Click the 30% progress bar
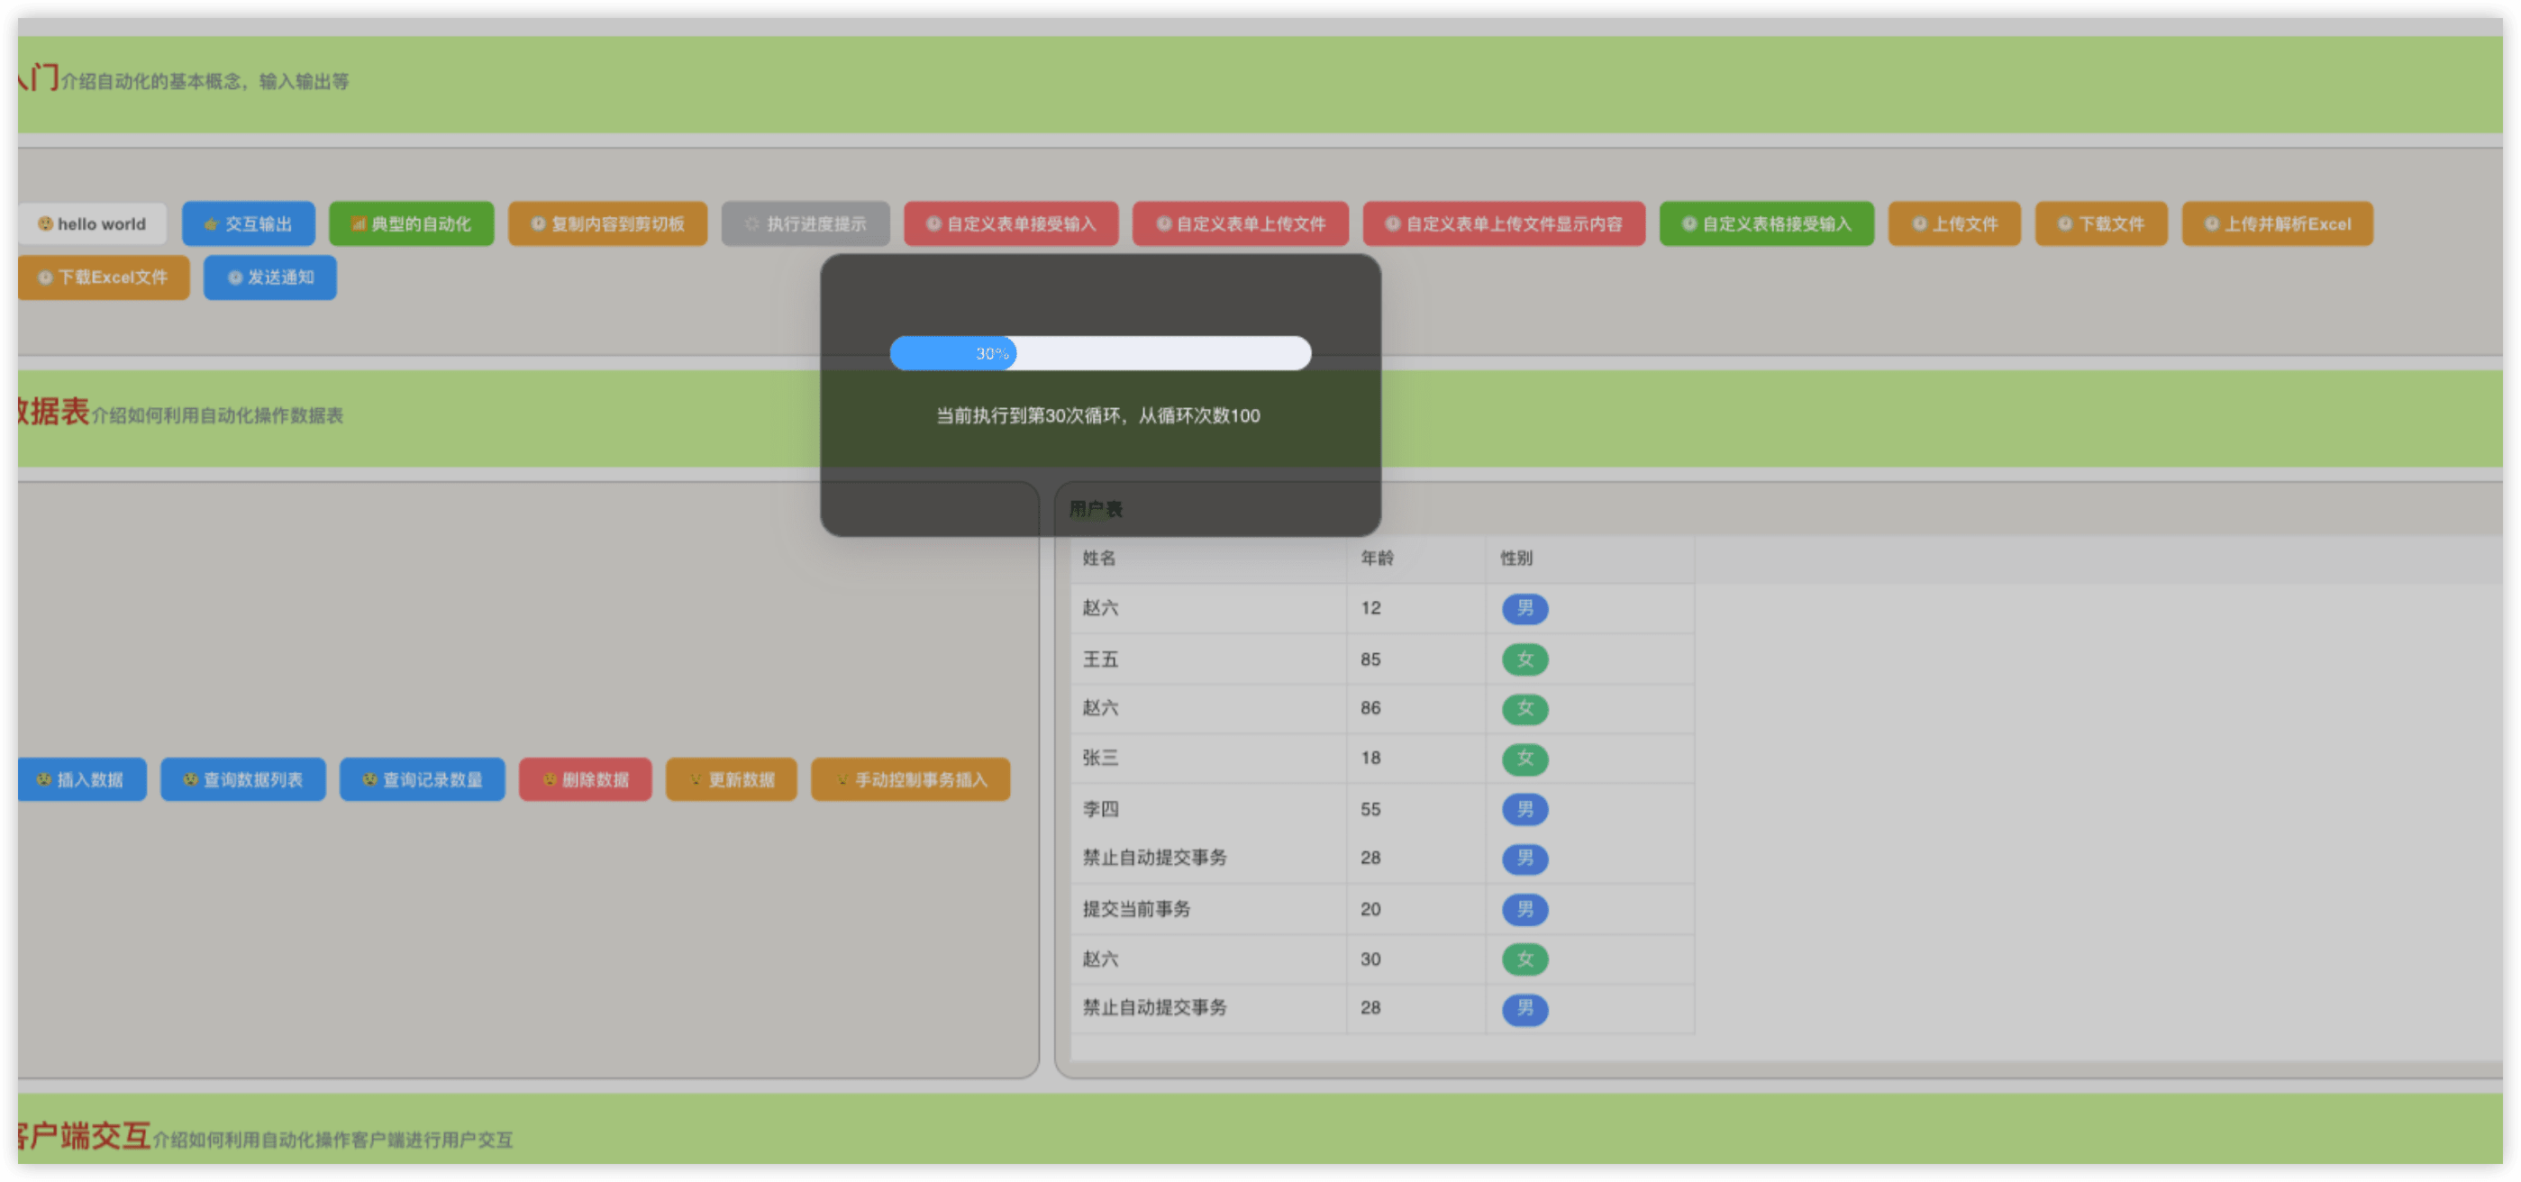The image size is (2521, 1182). click(1099, 353)
